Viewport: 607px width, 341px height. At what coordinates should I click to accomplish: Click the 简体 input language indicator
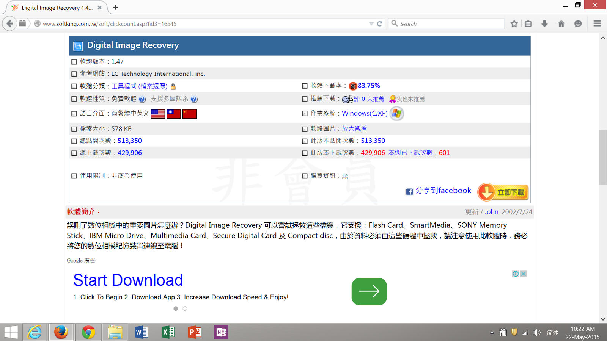(x=553, y=333)
